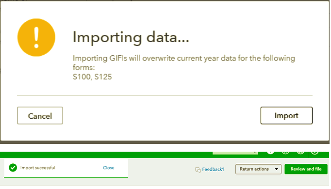Screen dimensions: 331x189
Task: Click the Import successful message text
Action: (37, 168)
